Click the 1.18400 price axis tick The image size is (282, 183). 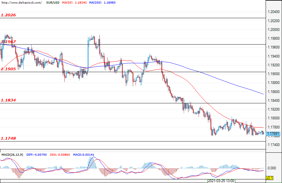coord(274,101)
